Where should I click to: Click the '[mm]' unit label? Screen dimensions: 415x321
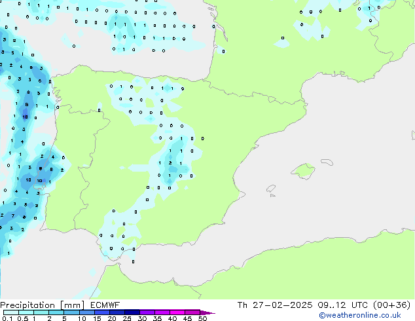[72, 305]
